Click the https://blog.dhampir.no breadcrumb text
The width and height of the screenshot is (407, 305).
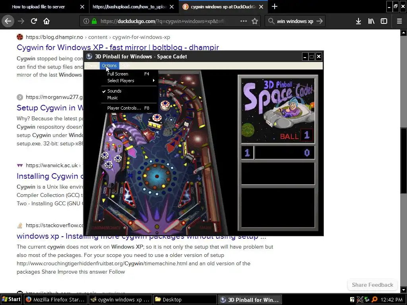[54, 37]
